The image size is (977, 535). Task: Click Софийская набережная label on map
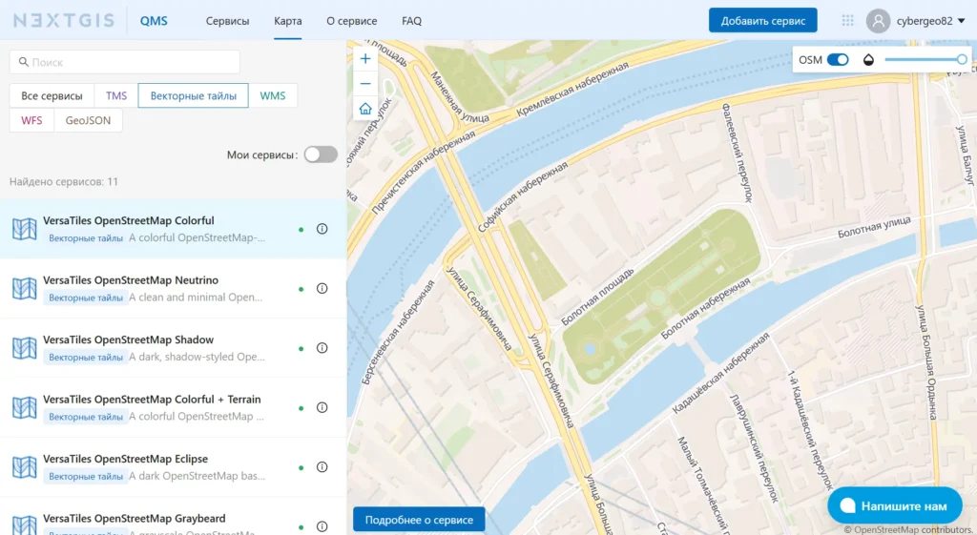click(x=523, y=196)
